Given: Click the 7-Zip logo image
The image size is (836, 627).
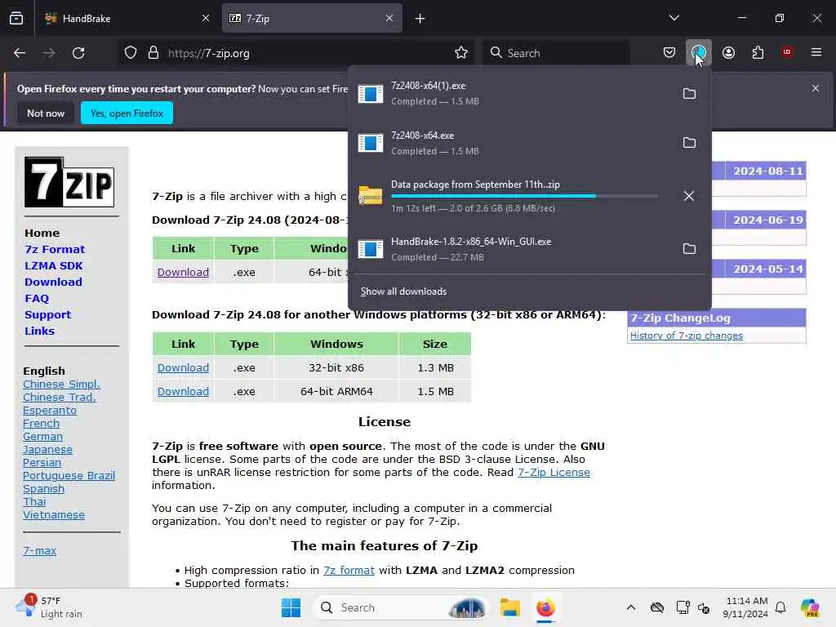Looking at the screenshot, I should coord(69,182).
